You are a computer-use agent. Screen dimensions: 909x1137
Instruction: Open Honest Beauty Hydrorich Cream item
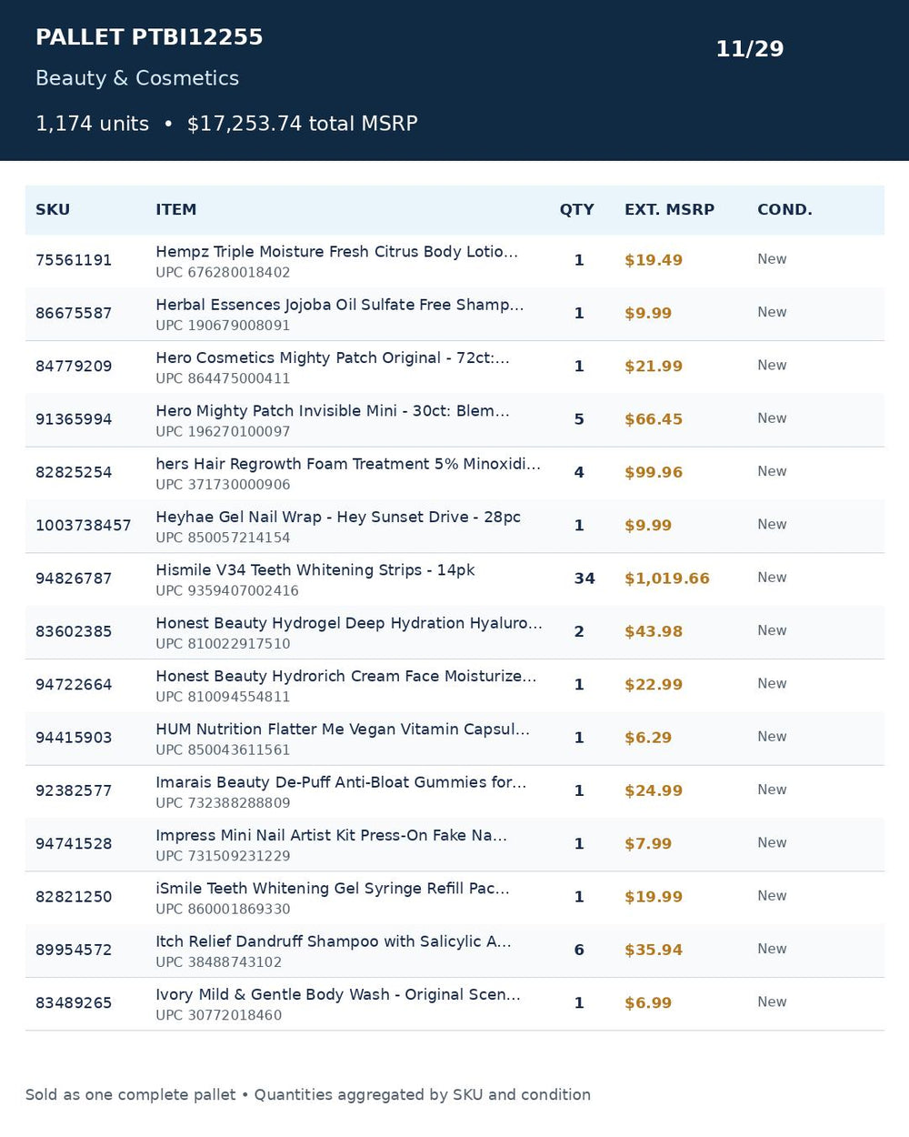click(345, 677)
